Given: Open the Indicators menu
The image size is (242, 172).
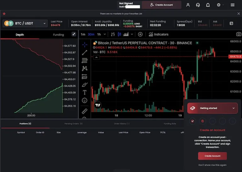Looking at the screenshot, I should coord(158,34).
